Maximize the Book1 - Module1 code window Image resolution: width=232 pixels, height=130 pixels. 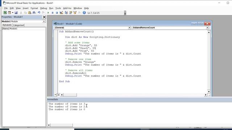tap(200, 23)
